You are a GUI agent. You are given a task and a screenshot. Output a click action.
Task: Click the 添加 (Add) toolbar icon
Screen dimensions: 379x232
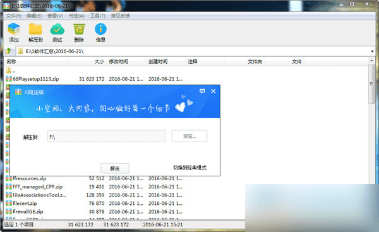[x=14, y=29]
